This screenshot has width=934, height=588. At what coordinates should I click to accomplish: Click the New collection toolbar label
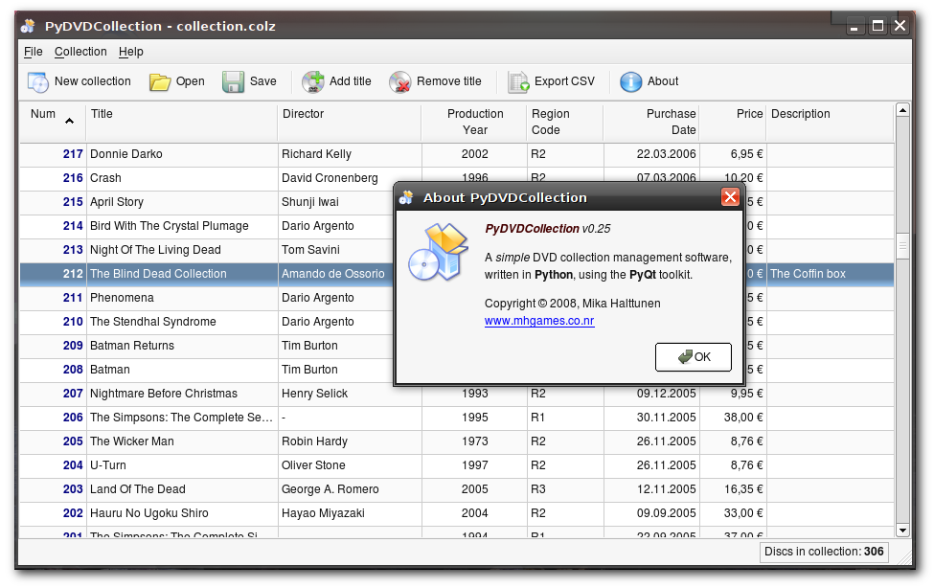pyautogui.click(x=92, y=81)
